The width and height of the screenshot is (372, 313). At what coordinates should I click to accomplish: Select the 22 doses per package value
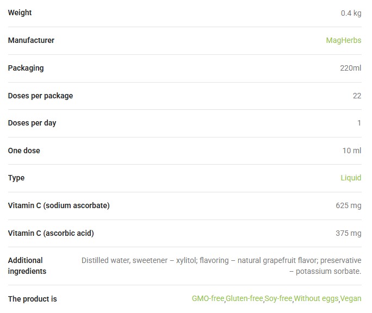point(357,96)
